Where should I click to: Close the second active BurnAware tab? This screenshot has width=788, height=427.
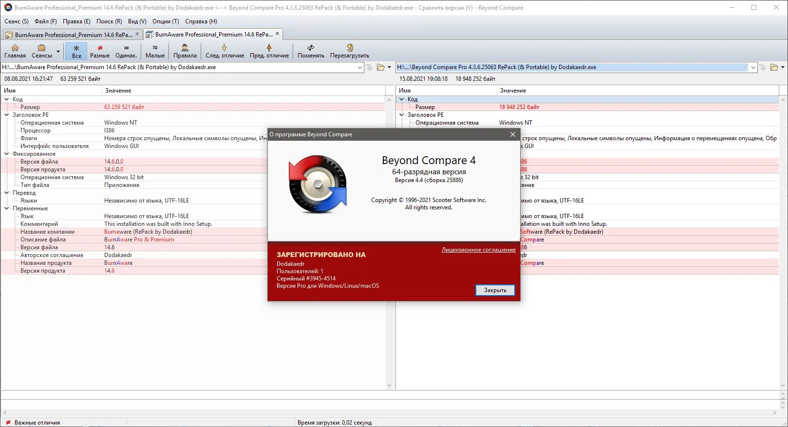point(278,34)
